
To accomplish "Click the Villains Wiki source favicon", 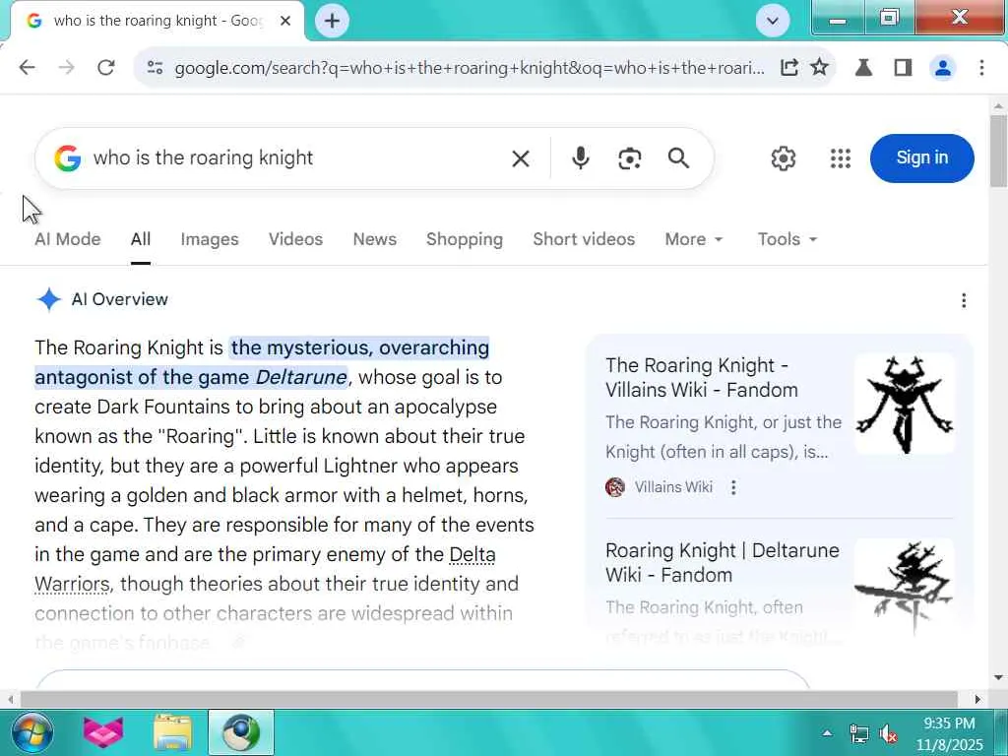I will coord(615,487).
